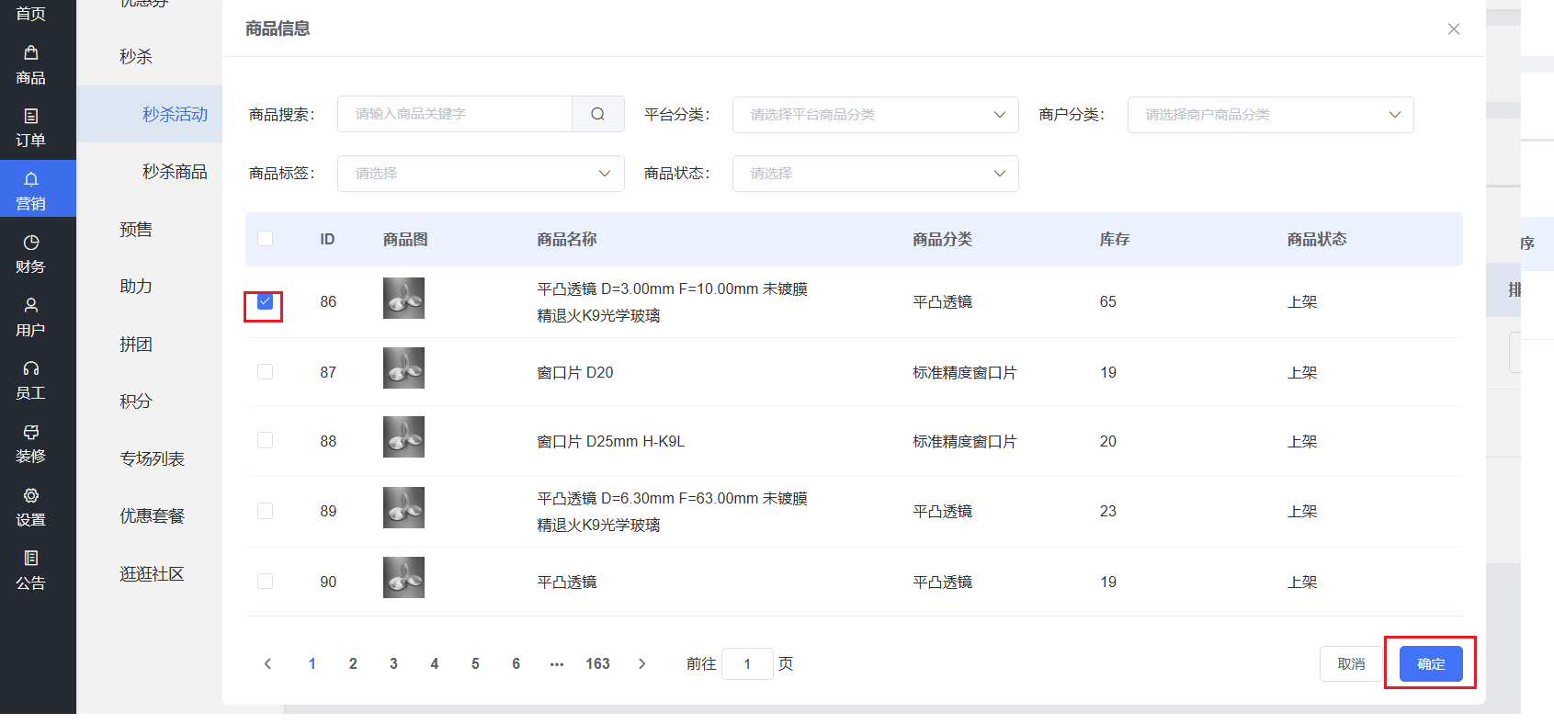Uncheck the checkbox for product 86
1554x724 pixels.
(265, 301)
